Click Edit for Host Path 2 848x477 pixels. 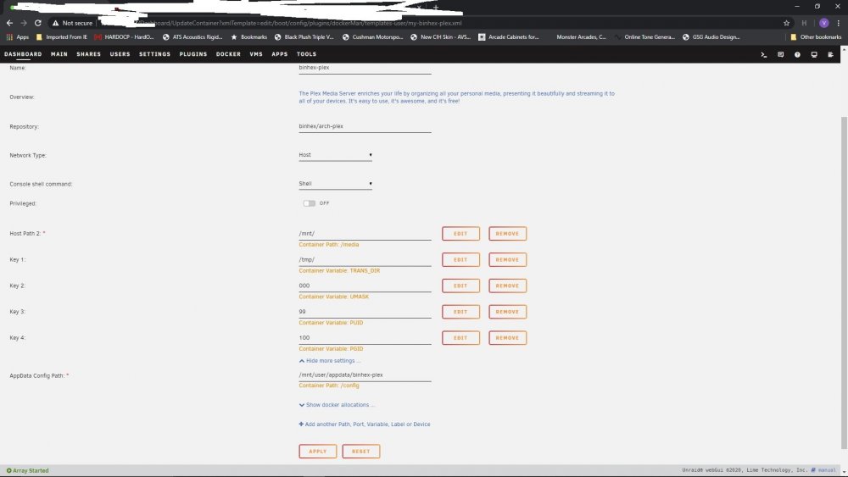point(460,234)
